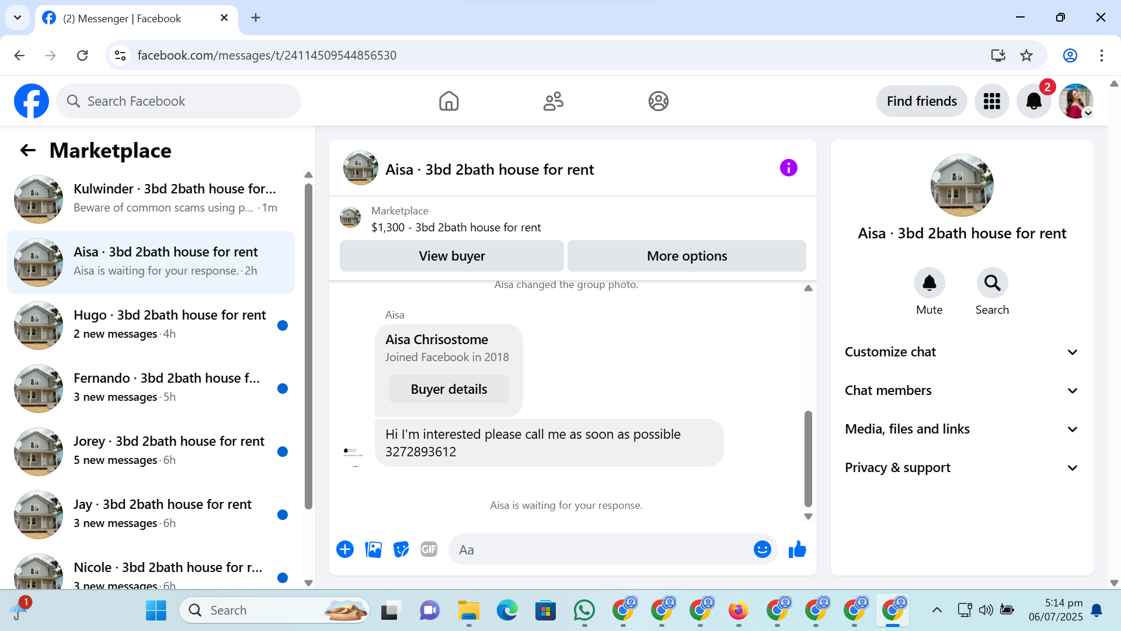Bookmark this page with the star
The height and width of the screenshot is (631, 1121).
1026,56
